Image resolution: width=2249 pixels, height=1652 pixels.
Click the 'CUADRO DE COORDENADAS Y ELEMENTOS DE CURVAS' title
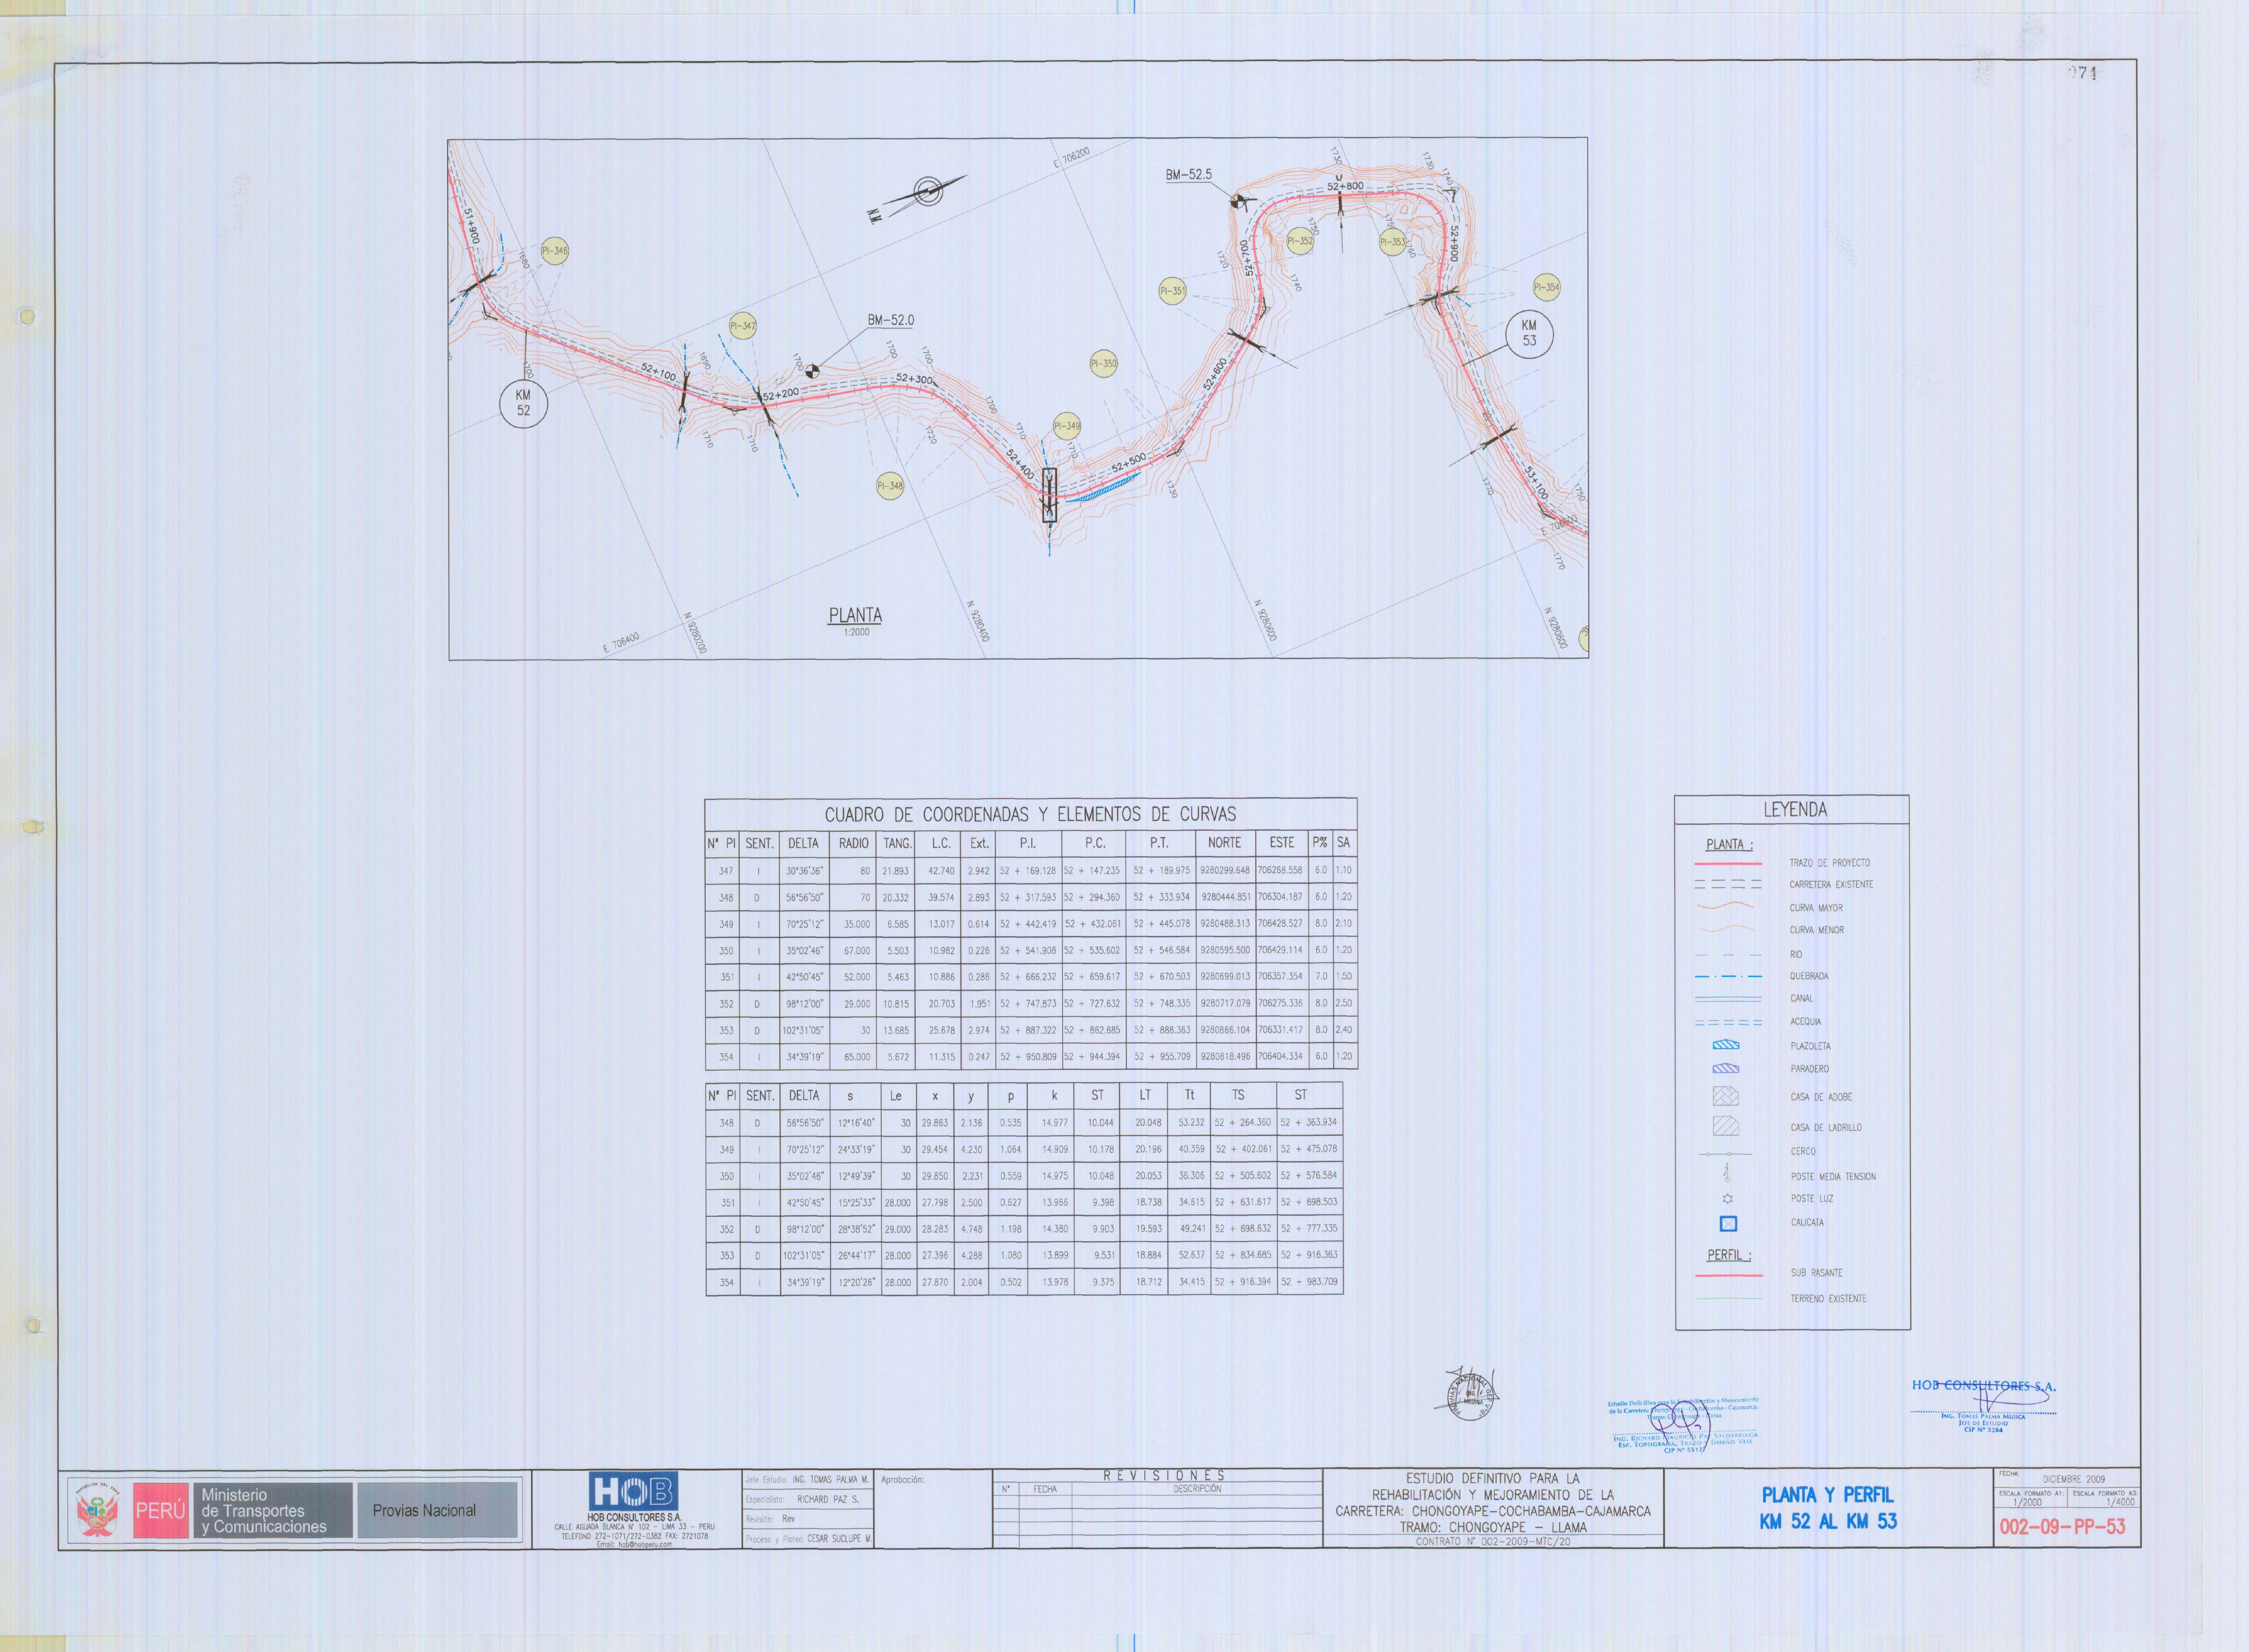coord(1030,814)
